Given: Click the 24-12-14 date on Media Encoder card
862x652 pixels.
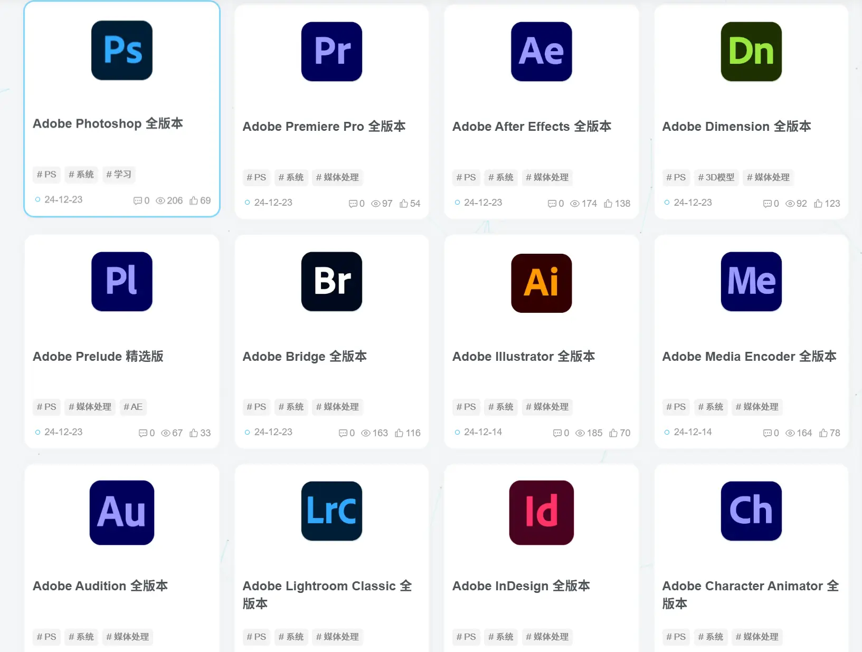Looking at the screenshot, I should click(693, 432).
